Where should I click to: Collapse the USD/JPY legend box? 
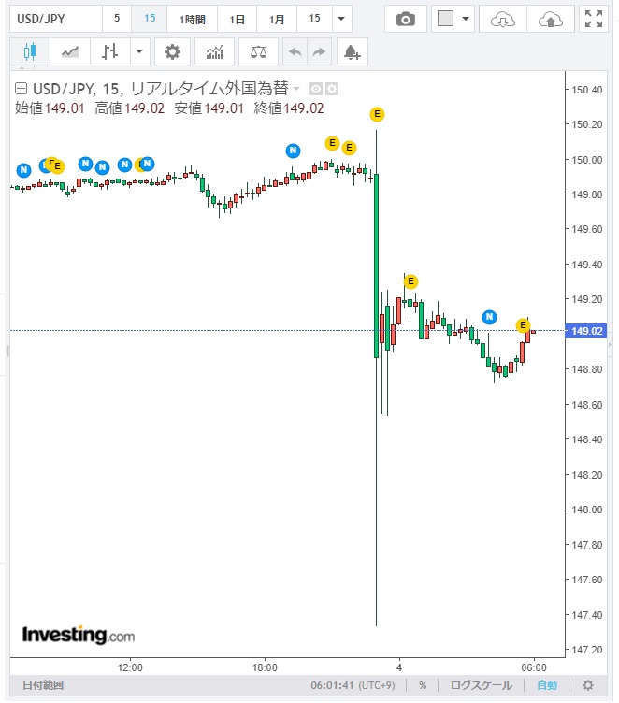pyautogui.click(x=21, y=89)
